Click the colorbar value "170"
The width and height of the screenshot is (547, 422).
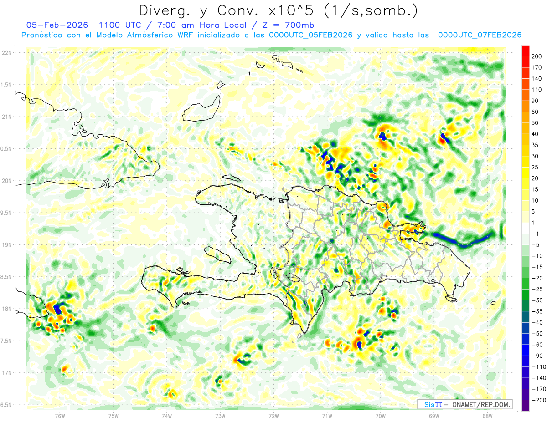pyautogui.click(x=537, y=67)
